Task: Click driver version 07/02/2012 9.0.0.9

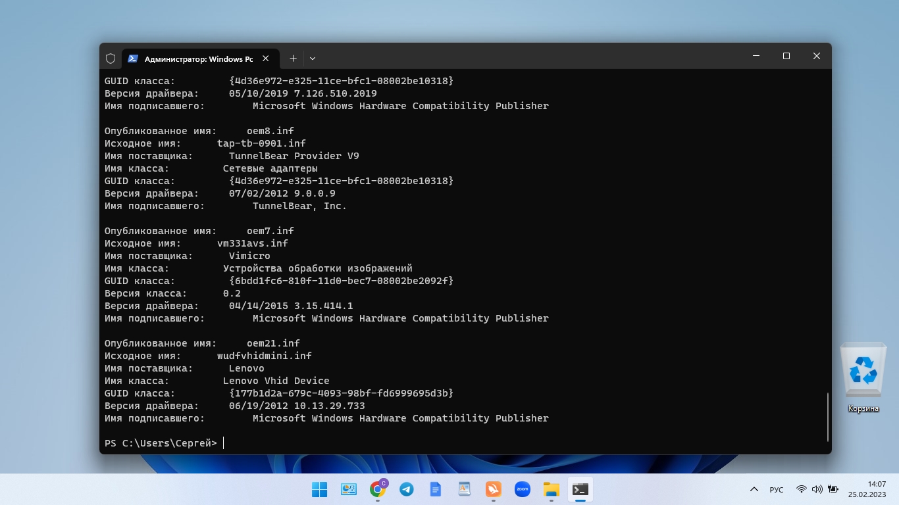Action: (282, 193)
